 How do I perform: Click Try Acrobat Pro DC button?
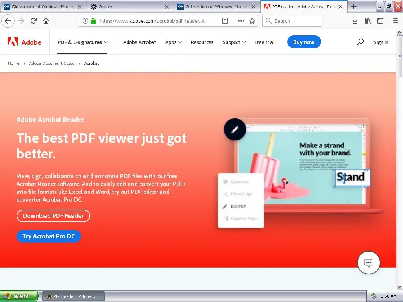point(48,236)
